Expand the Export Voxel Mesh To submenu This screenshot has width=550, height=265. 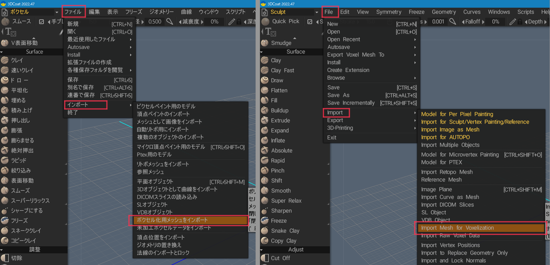[x=371, y=54]
